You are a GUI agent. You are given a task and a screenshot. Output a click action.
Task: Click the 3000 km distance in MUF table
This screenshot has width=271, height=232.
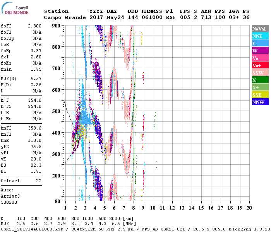pos(115,218)
